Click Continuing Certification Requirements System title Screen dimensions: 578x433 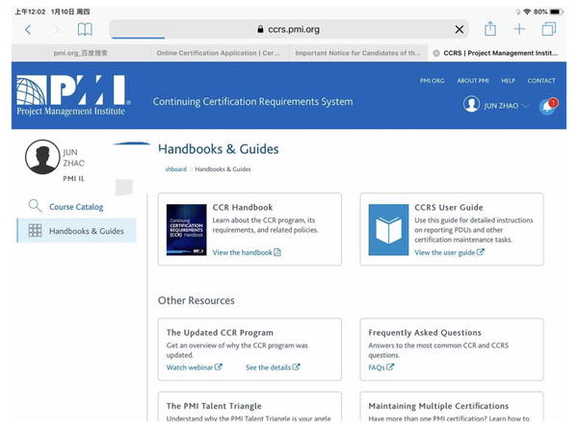pyautogui.click(x=252, y=102)
